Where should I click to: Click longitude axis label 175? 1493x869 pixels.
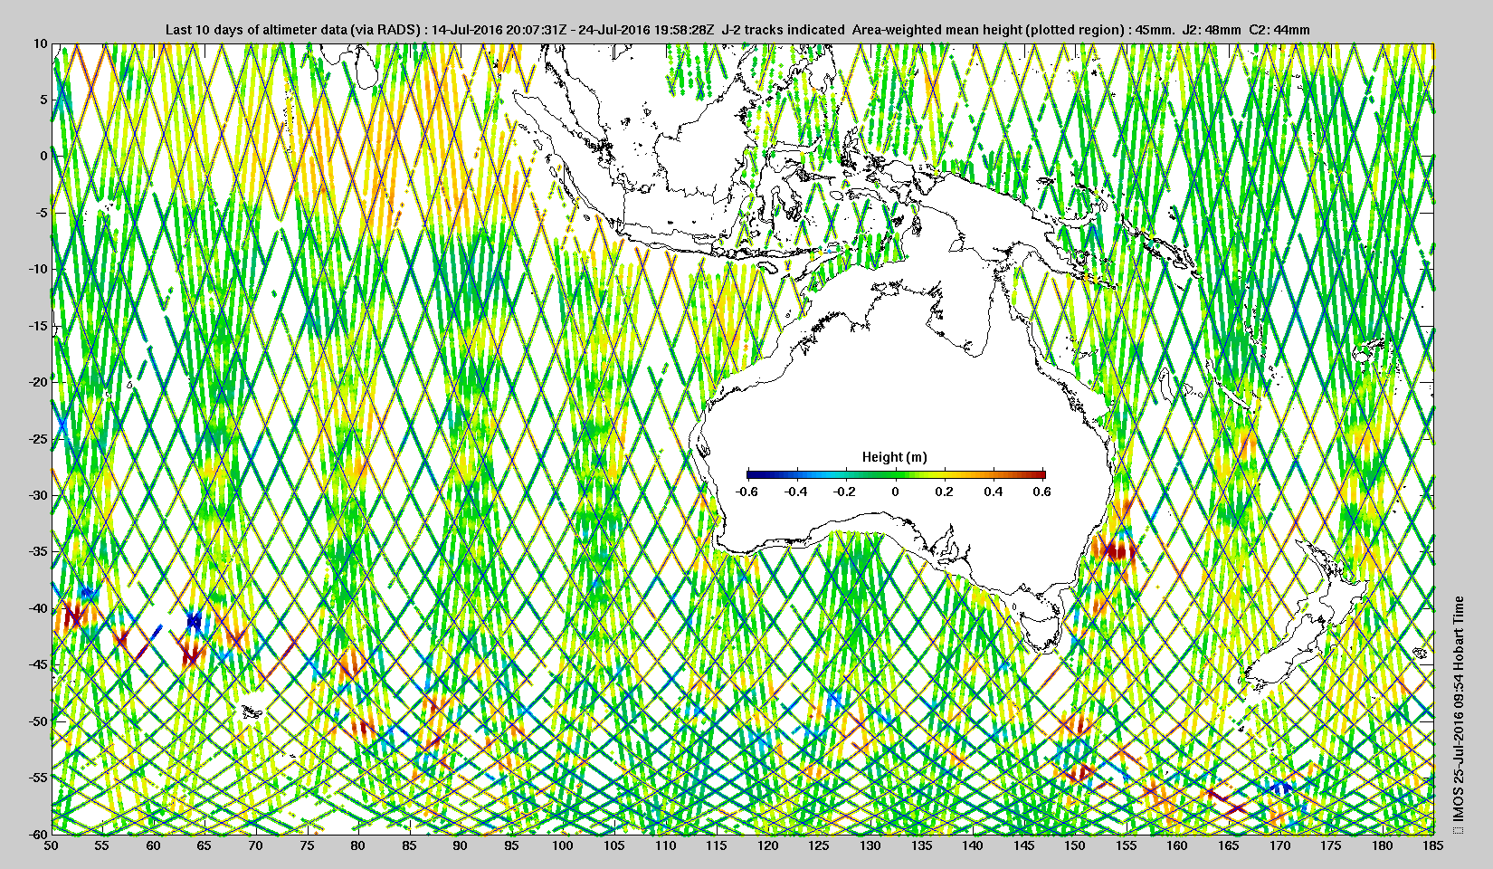pos(1331,845)
